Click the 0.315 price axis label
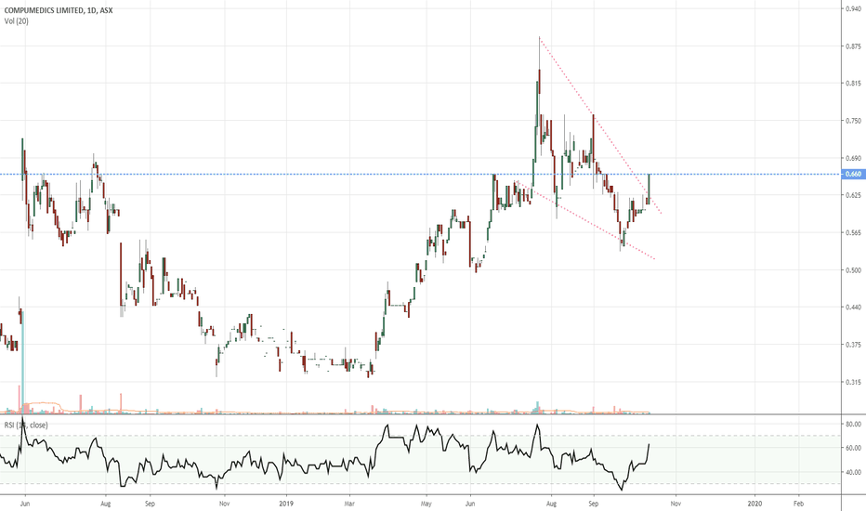Viewport: 866px width, 511px height. [x=854, y=382]
